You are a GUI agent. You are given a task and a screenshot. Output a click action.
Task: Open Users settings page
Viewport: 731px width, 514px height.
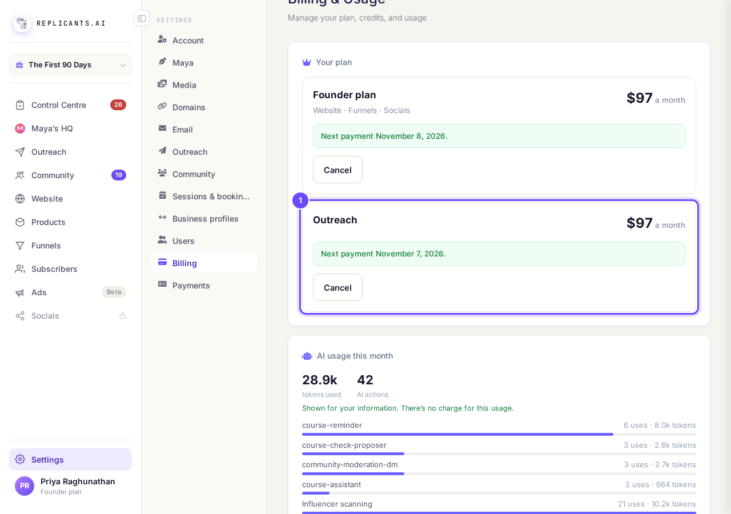204,240
